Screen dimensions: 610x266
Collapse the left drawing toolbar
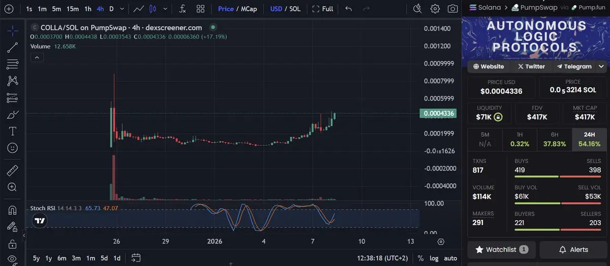coord(24,236)
